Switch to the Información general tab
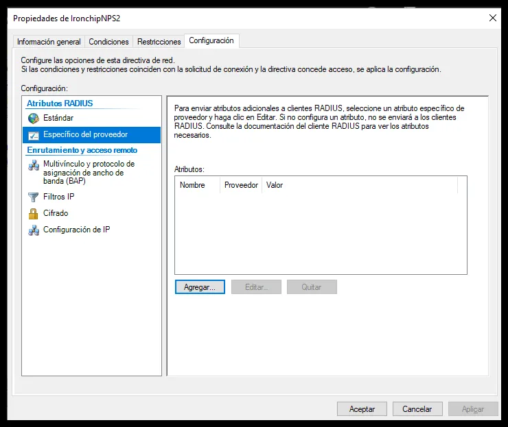 click(x=49, y=42)
